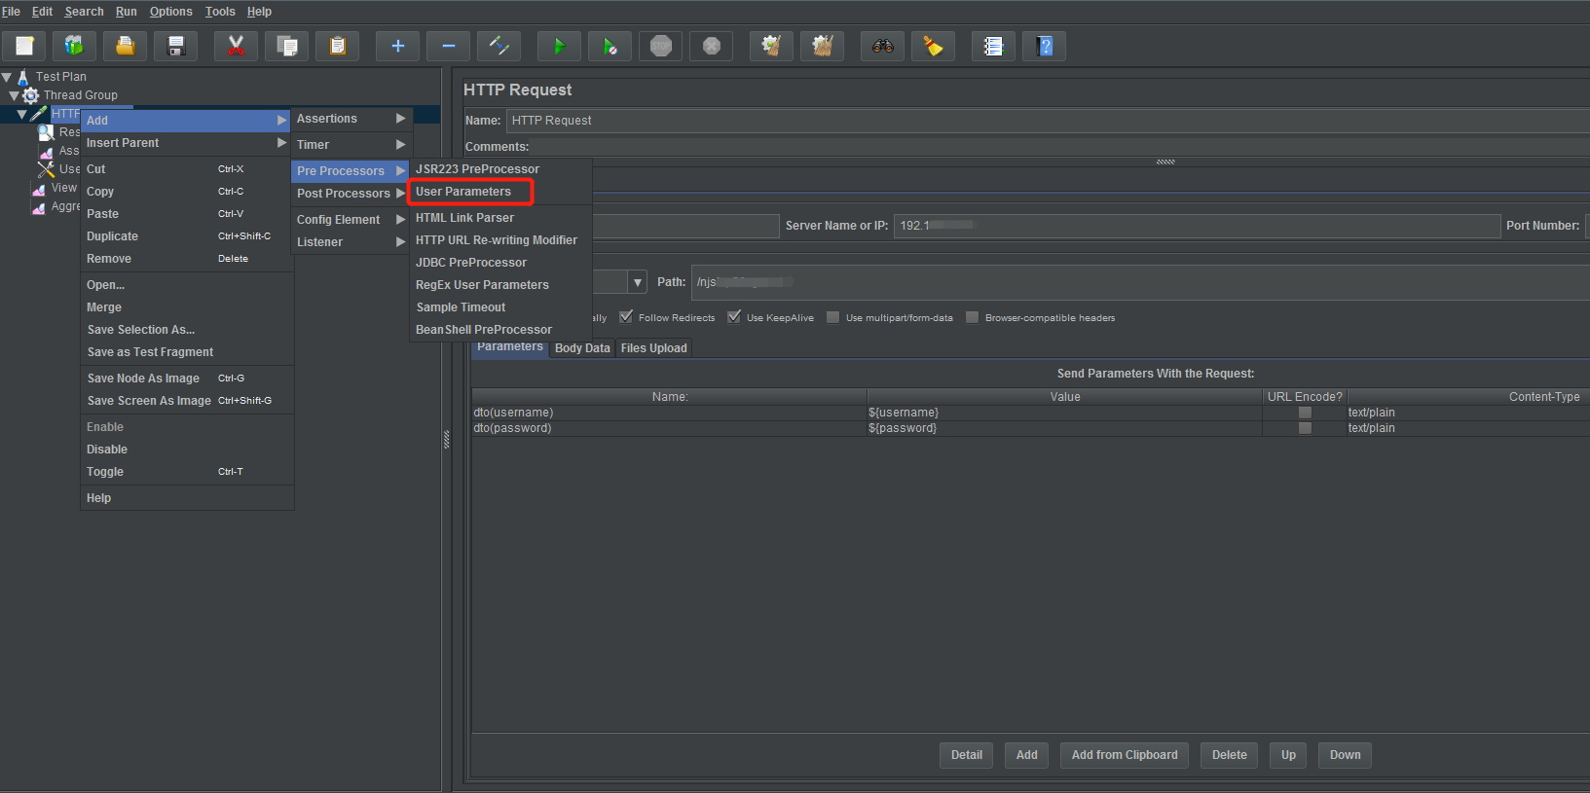
Task: Open the HTTP method dropdown arrow
Action: tap(638, 282)
